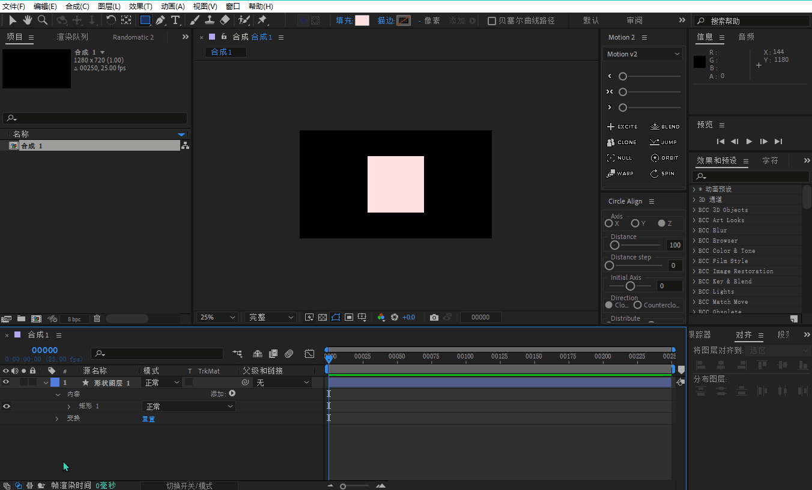Click the Motion 2 CLONE button

tap(622, 142)
